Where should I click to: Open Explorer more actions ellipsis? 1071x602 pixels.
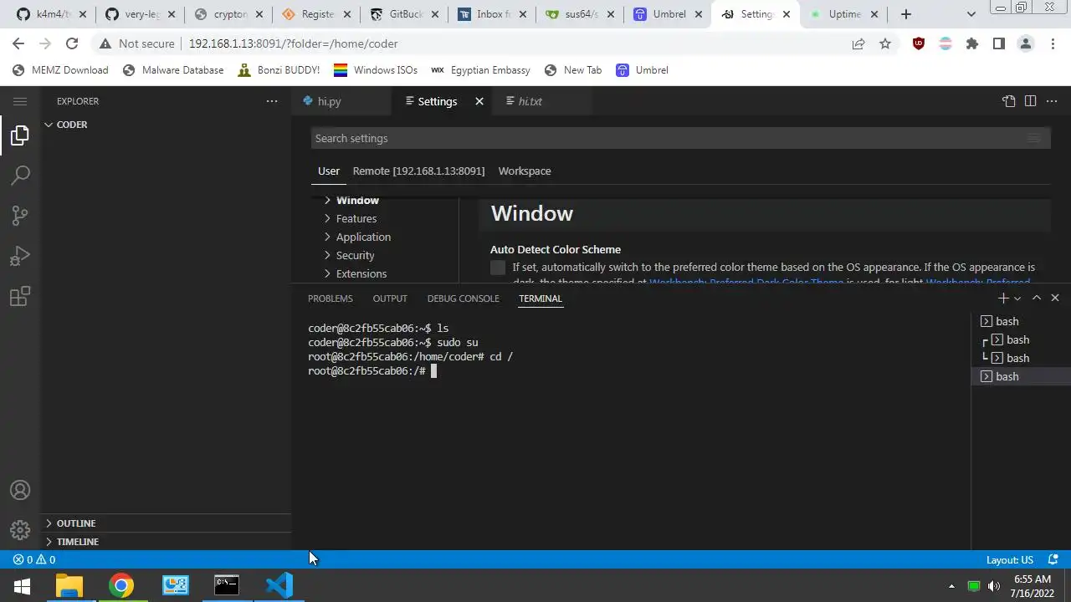coord(272,101)
